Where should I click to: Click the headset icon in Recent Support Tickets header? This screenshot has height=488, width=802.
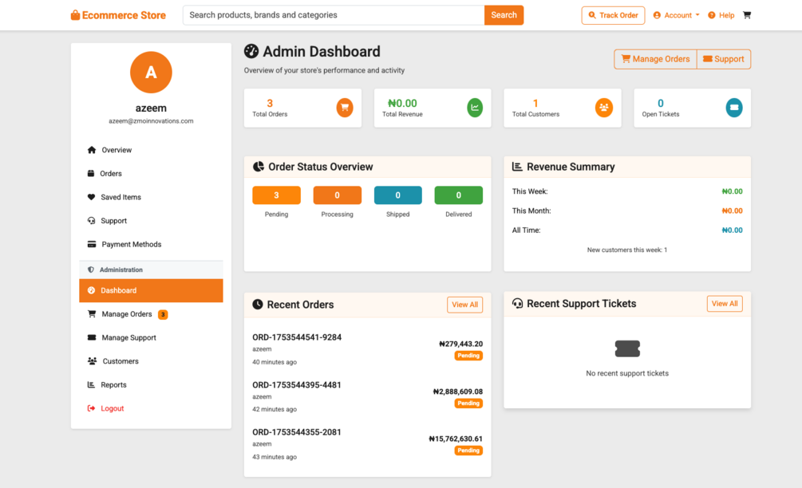coord(518,304)
